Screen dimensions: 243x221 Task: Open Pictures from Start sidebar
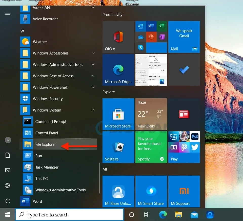coord(8,170)
